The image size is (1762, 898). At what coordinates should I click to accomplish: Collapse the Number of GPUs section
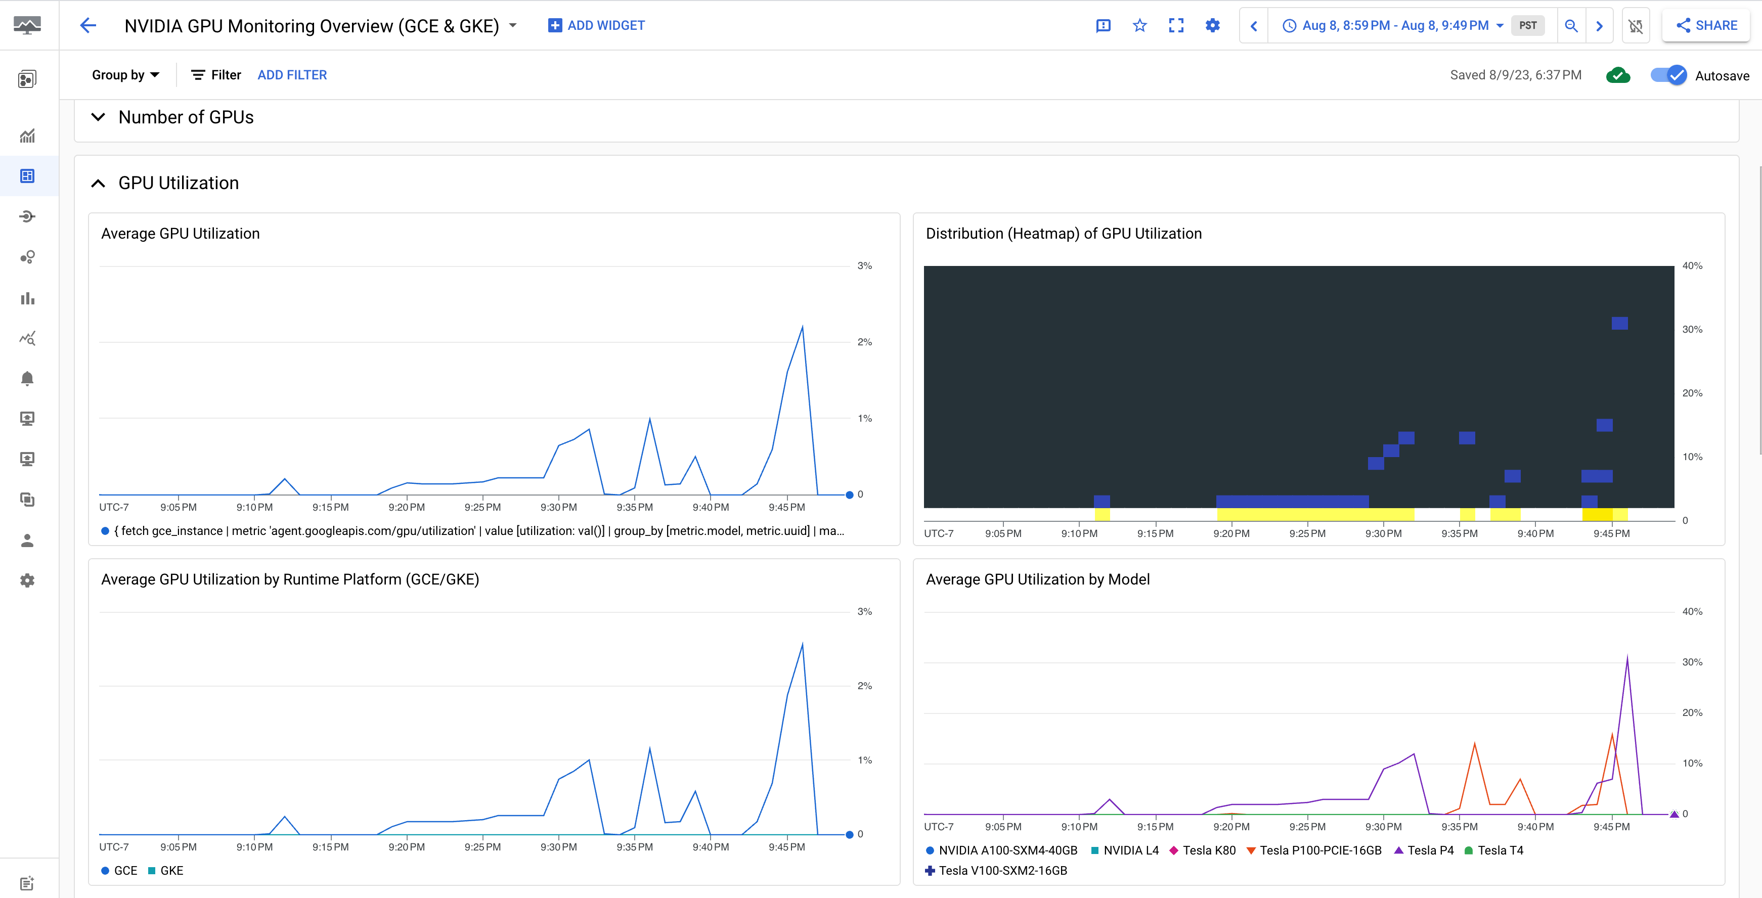click(x=98, y=117)
